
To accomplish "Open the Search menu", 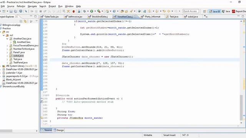I will pos(43,6).
